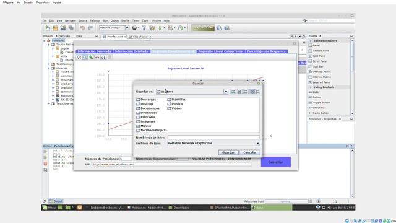Screen dimensions: 396x223
Task: Click the Nombre de archivo input field
Action: [x=213, y=138]
